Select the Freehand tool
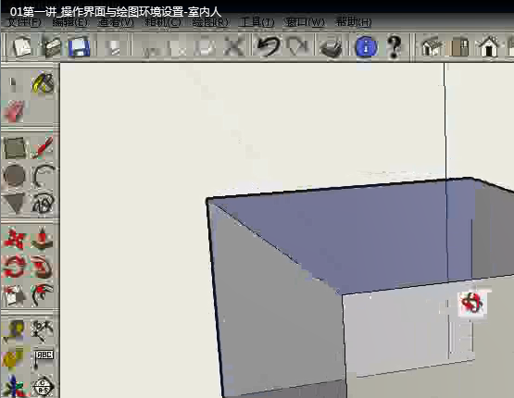This screenshot has width=514, height=398. [x=43, y=203]
